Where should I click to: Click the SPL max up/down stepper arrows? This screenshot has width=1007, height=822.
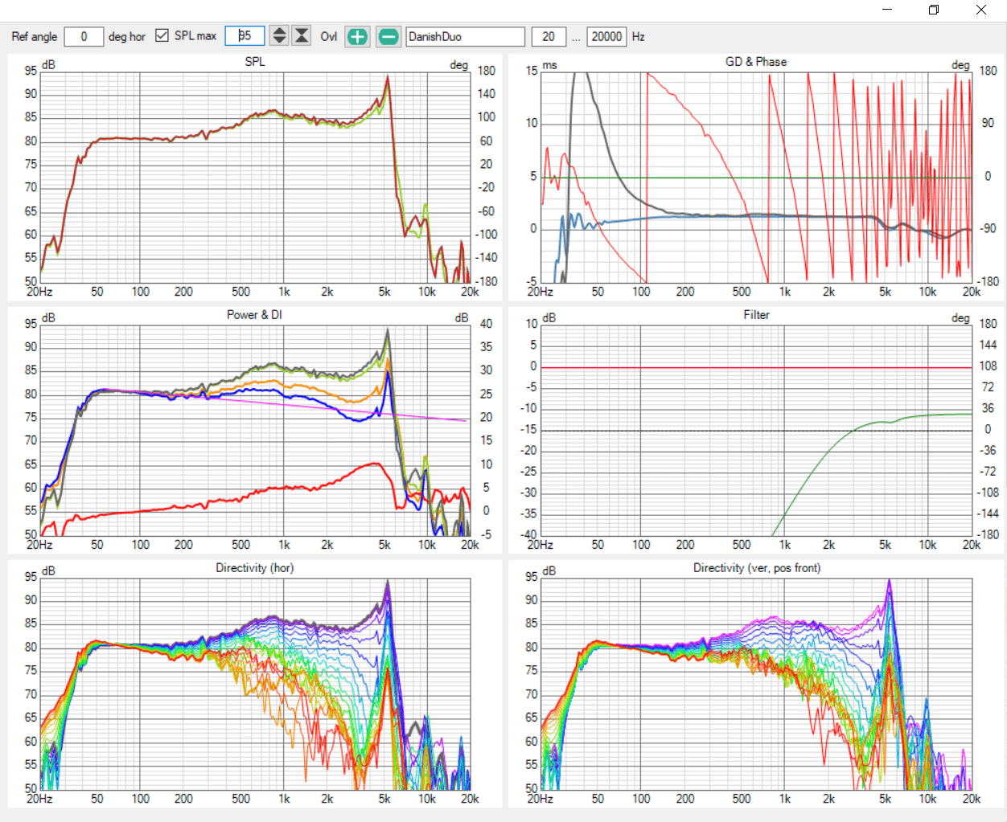(279, 35)
